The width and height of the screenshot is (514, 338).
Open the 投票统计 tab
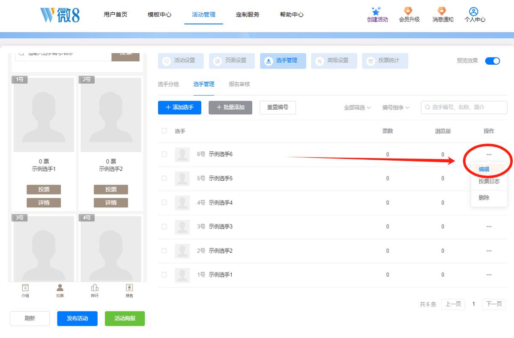[385, 61]
